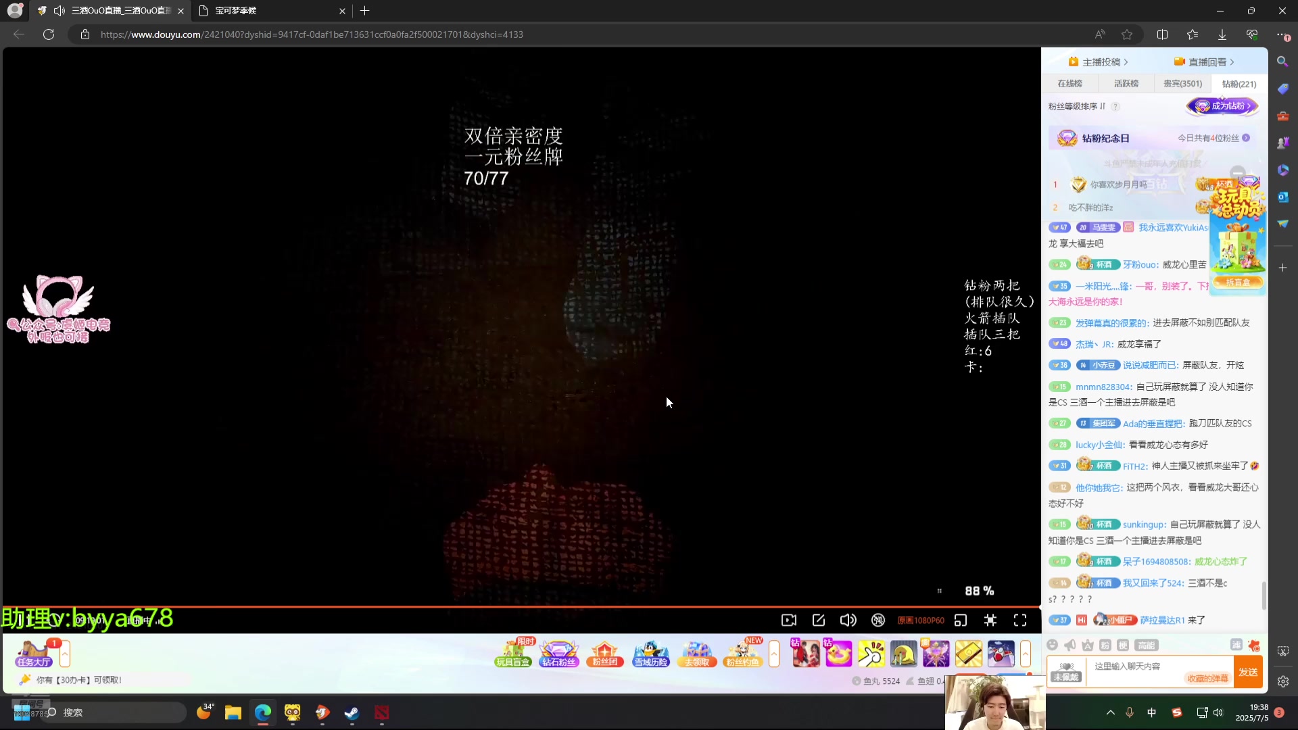Toggle web page fullscreen mode

pyautogui.click(x=990, y=620)
